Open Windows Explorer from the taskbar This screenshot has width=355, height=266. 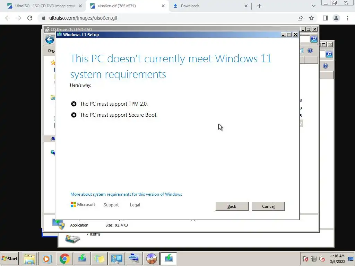[30, 258]
